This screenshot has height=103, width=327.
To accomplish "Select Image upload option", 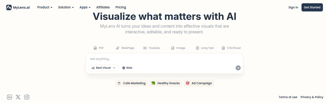I will 178,48.
